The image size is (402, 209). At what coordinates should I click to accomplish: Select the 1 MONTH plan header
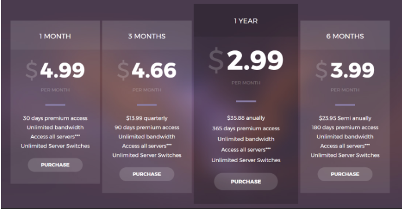point(55,36)
